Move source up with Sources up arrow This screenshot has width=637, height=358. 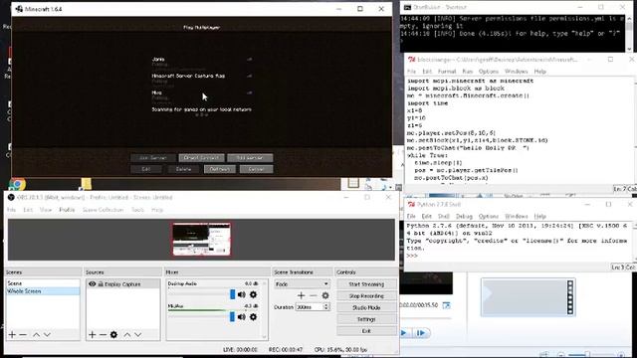coord(127,334)
